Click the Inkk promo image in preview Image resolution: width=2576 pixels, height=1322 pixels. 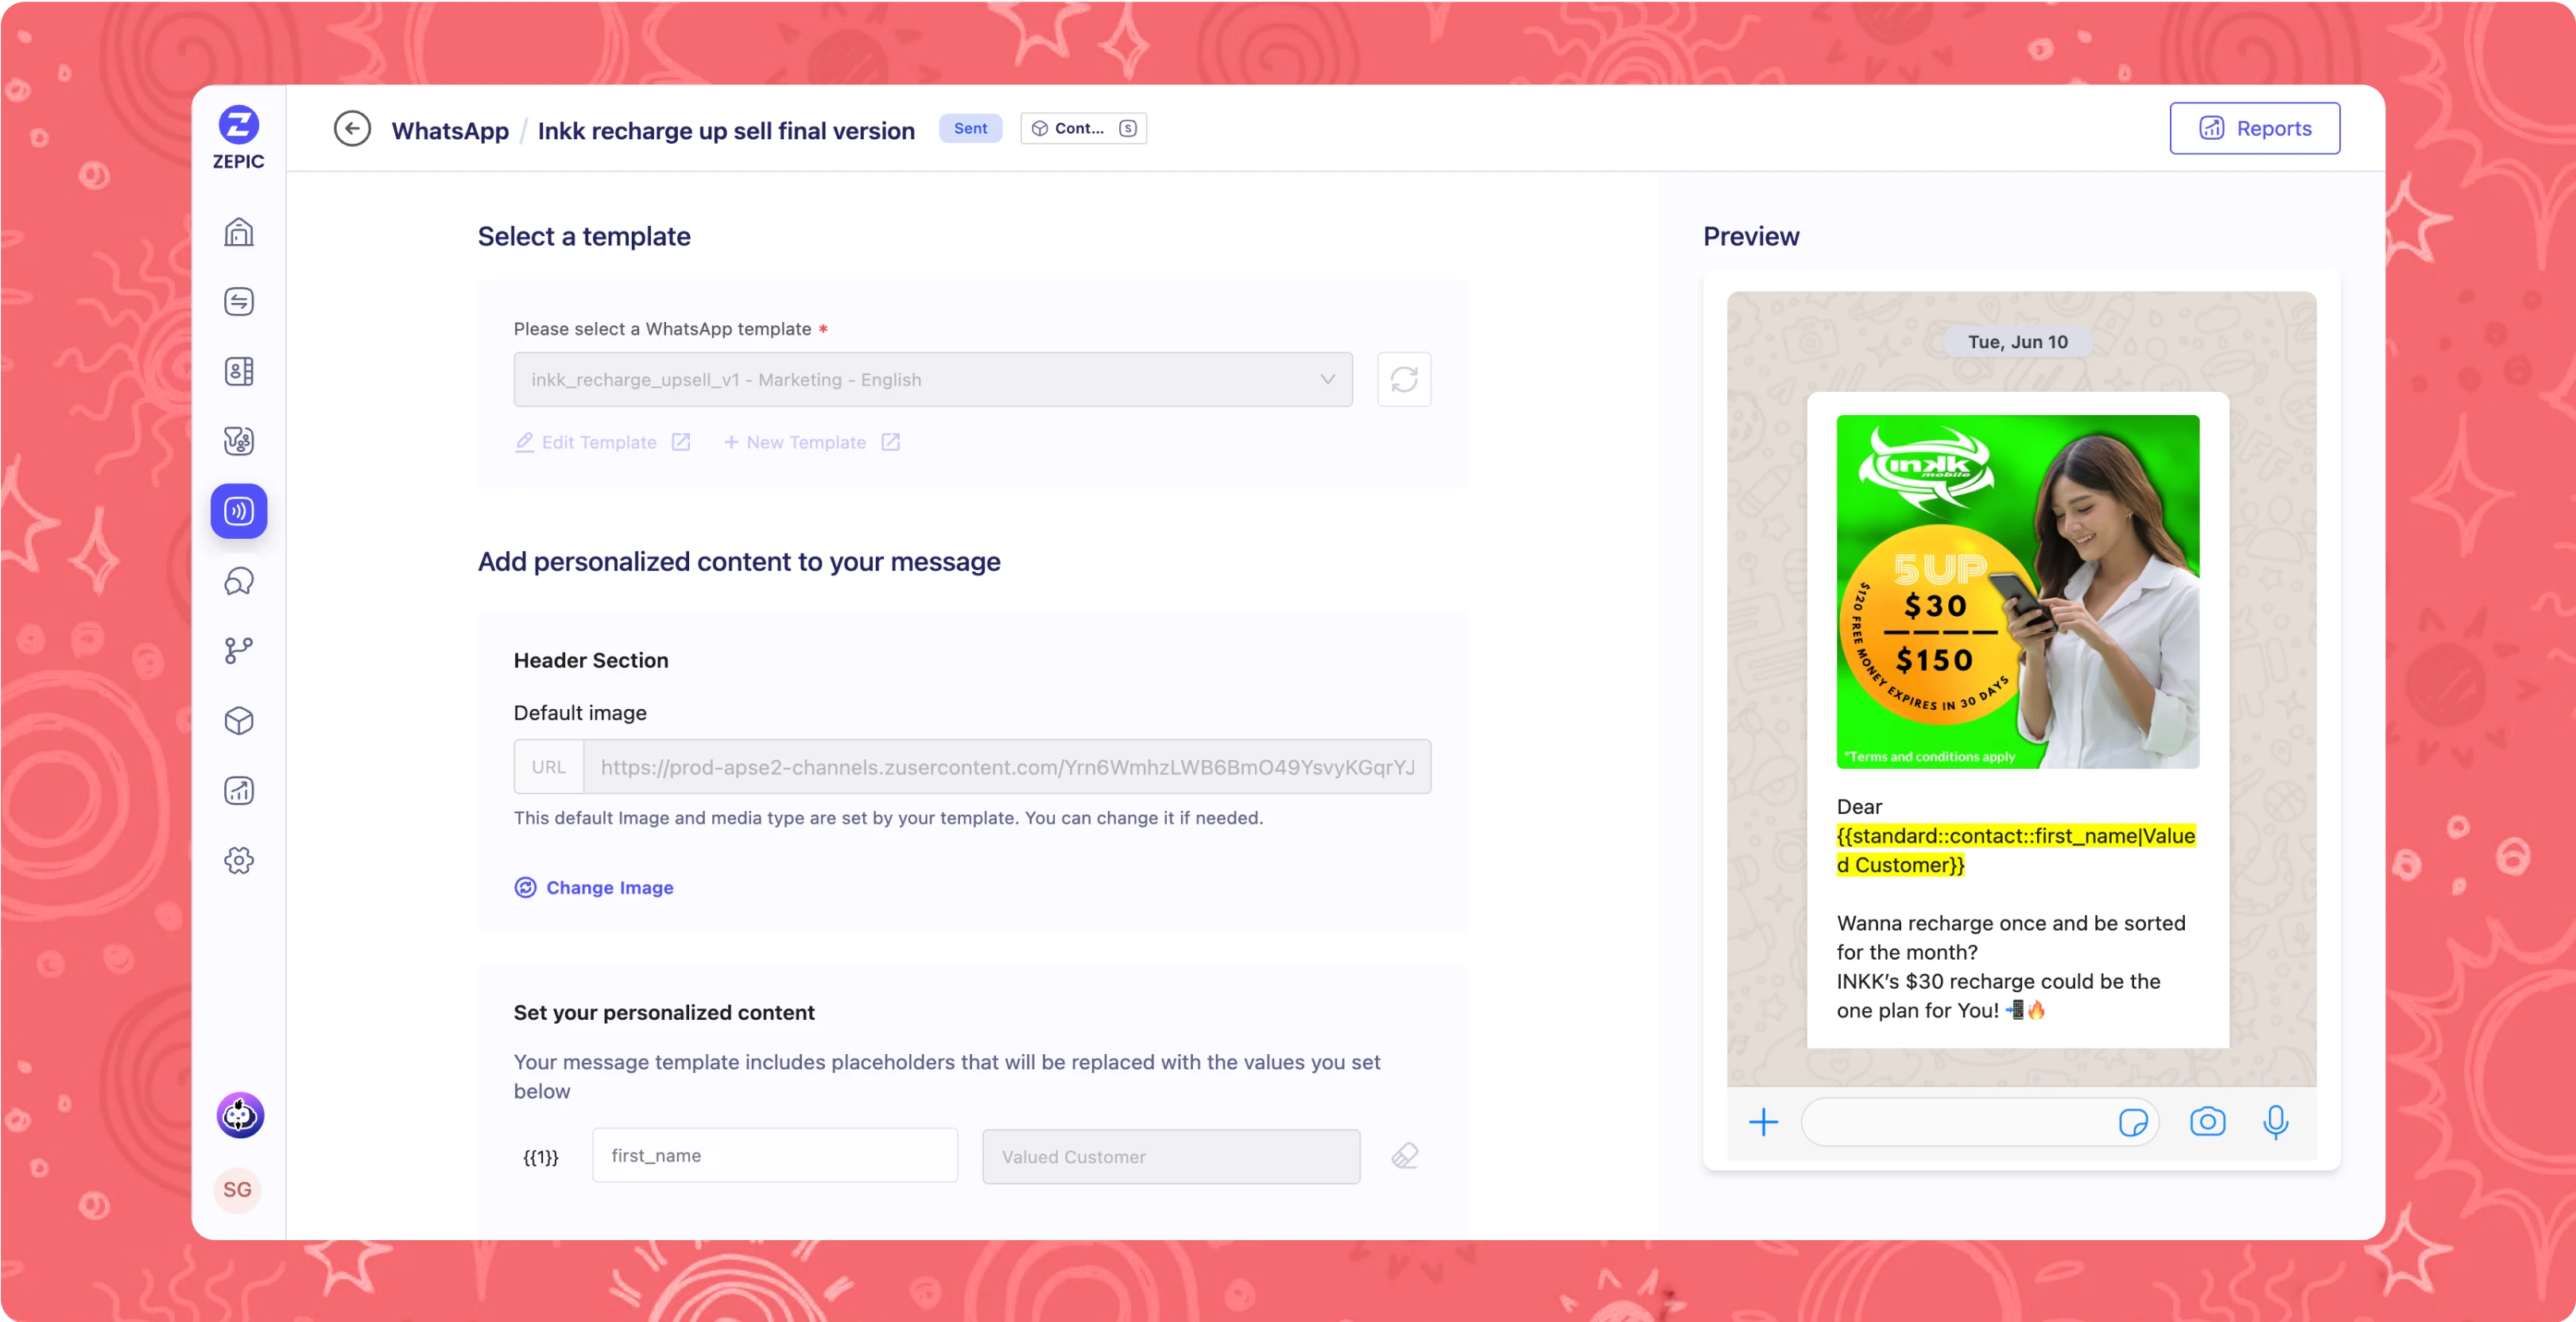2018,591
